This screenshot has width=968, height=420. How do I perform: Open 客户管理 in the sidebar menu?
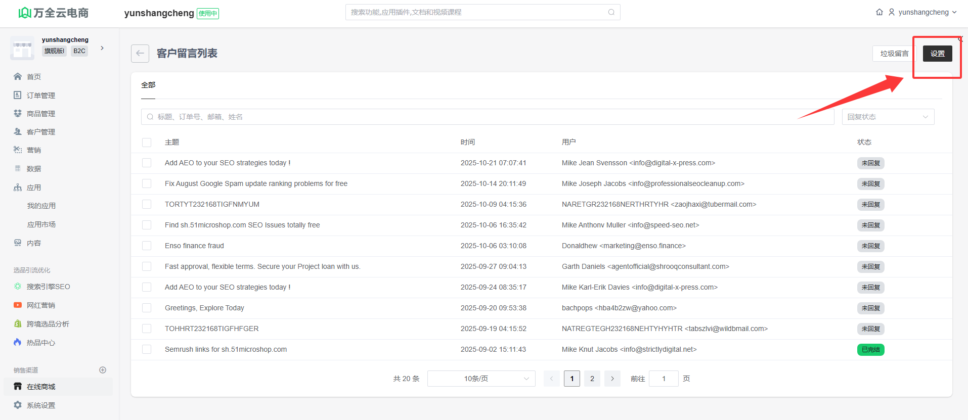click(x=40, y=132)
